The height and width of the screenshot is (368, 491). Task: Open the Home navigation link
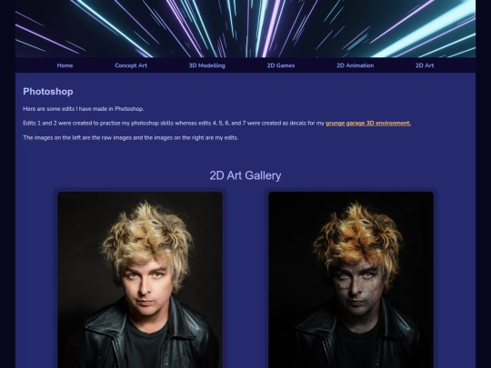tap(65, 65)
